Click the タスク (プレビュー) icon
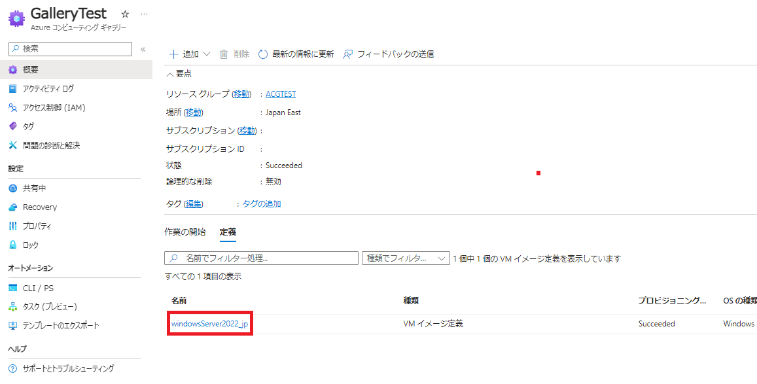 [13, 307]
